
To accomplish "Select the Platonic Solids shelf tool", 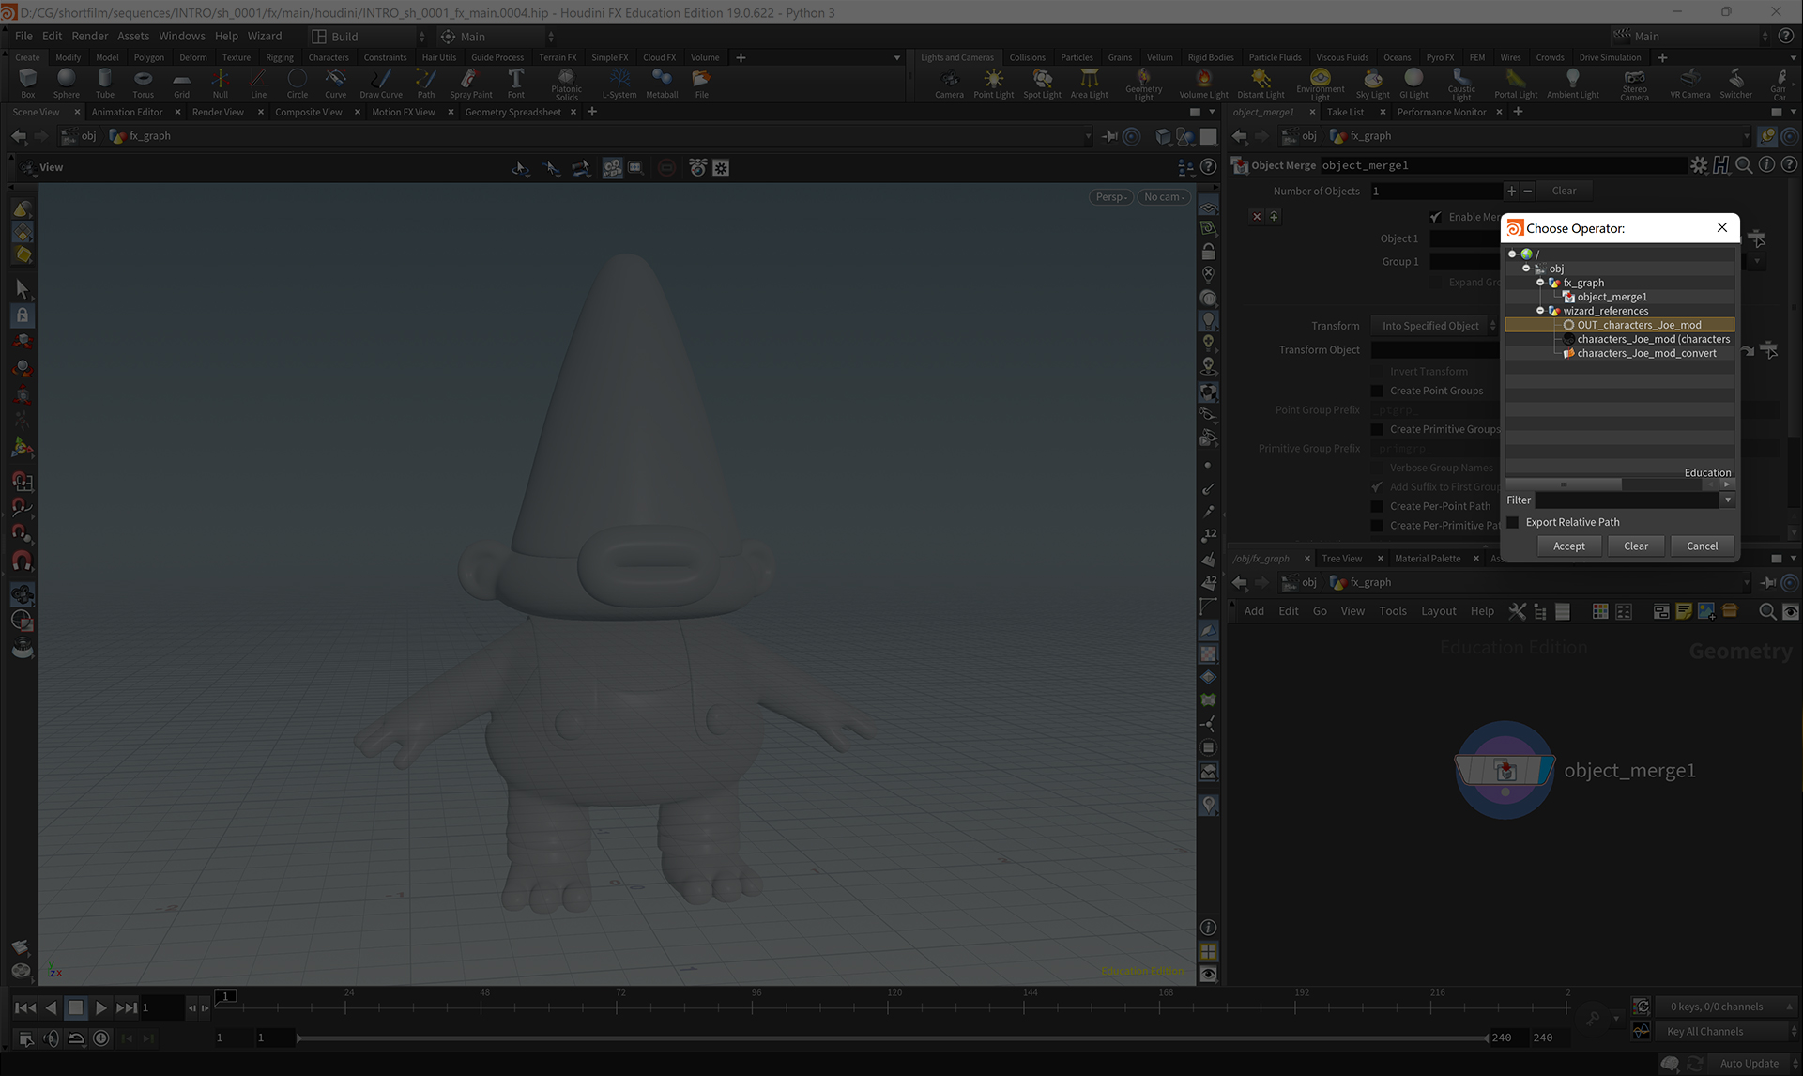I will (x=566, y=85).
